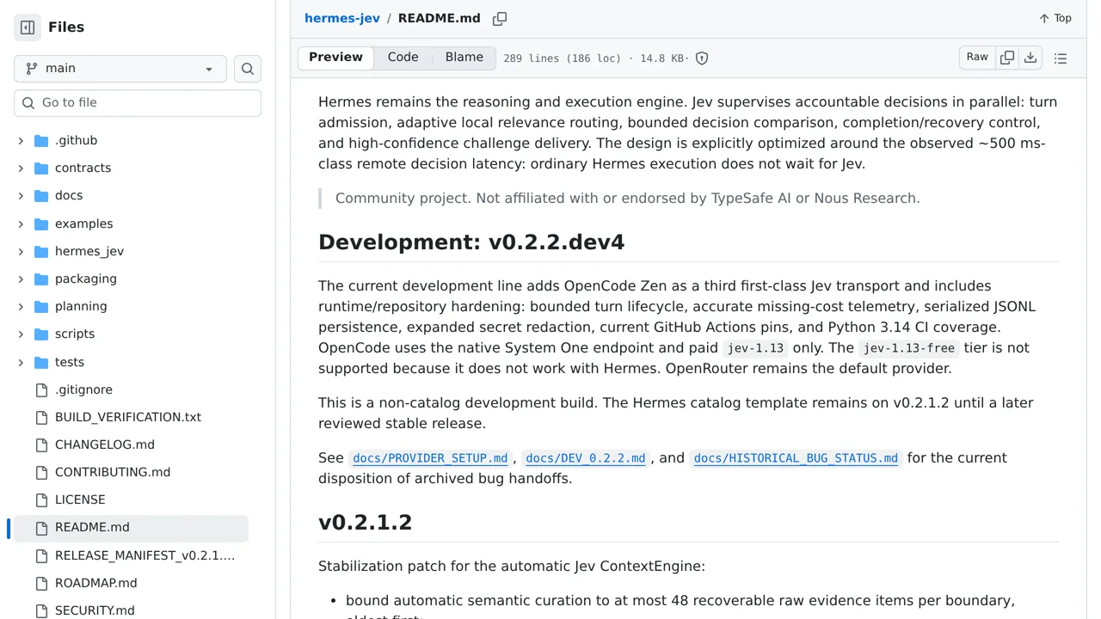
Task: Click the packaging folder icon
Action: tap(41, 279)
